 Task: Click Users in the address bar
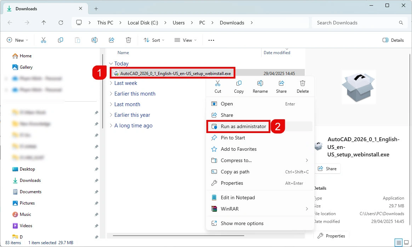179,23
